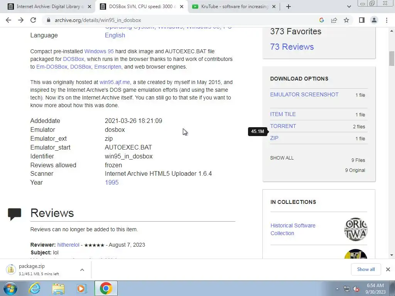395x296 pixels.
Task: Close the Internet Archive tab
Action: (x=89, y=7)
